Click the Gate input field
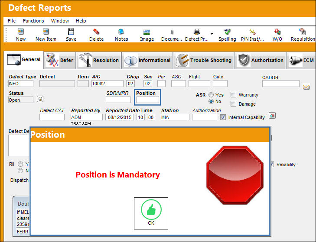 220,84
